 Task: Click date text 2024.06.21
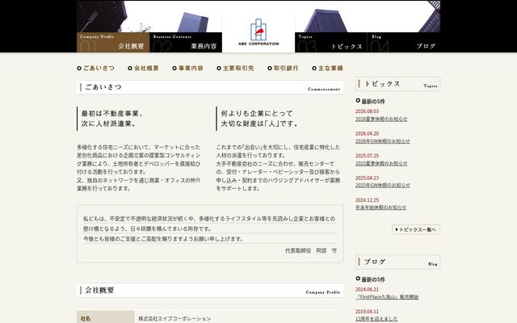tap(367, 289)
